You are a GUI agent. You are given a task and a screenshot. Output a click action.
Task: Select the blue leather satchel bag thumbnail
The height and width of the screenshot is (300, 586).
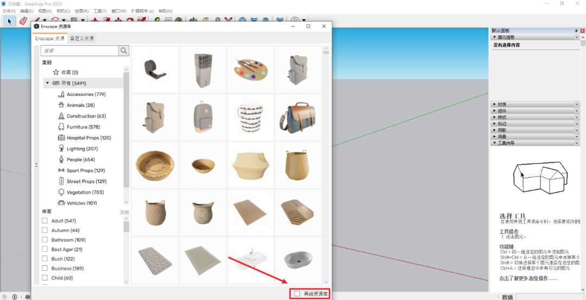point(297,117)
